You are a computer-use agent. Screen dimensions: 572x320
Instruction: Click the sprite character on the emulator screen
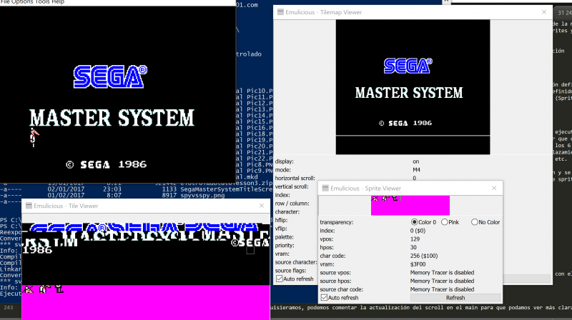pyautogui.click(x=34, y=135)
